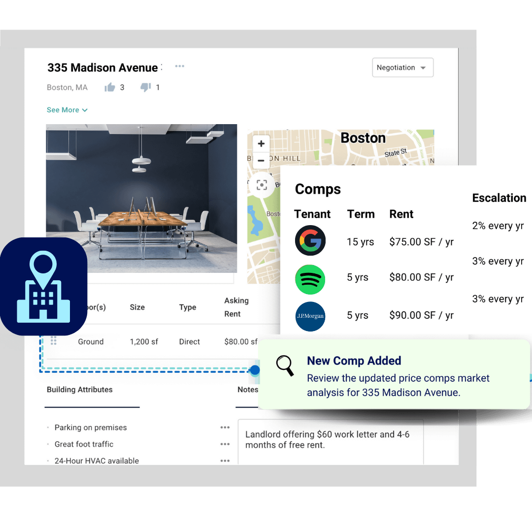The height and width of the screenshot is (532, 532).
Task: Open the three-dot menu beside 335 Madison Avenue
Action: [179, 66]
